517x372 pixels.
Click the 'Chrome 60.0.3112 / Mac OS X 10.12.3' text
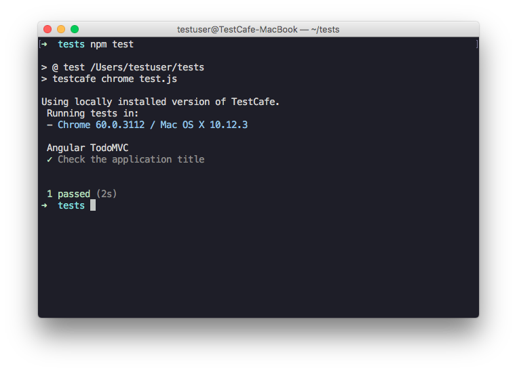coord(157,125)
